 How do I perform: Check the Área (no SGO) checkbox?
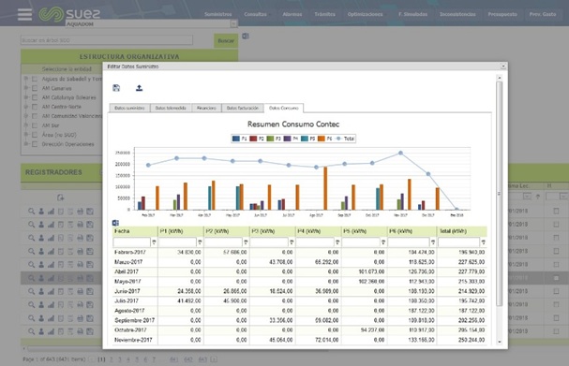pos(35,135)
